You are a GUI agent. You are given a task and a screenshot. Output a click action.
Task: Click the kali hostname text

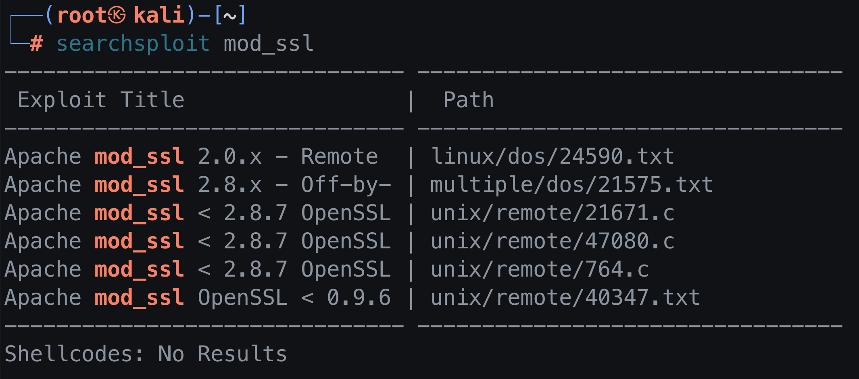coord(159,16)
